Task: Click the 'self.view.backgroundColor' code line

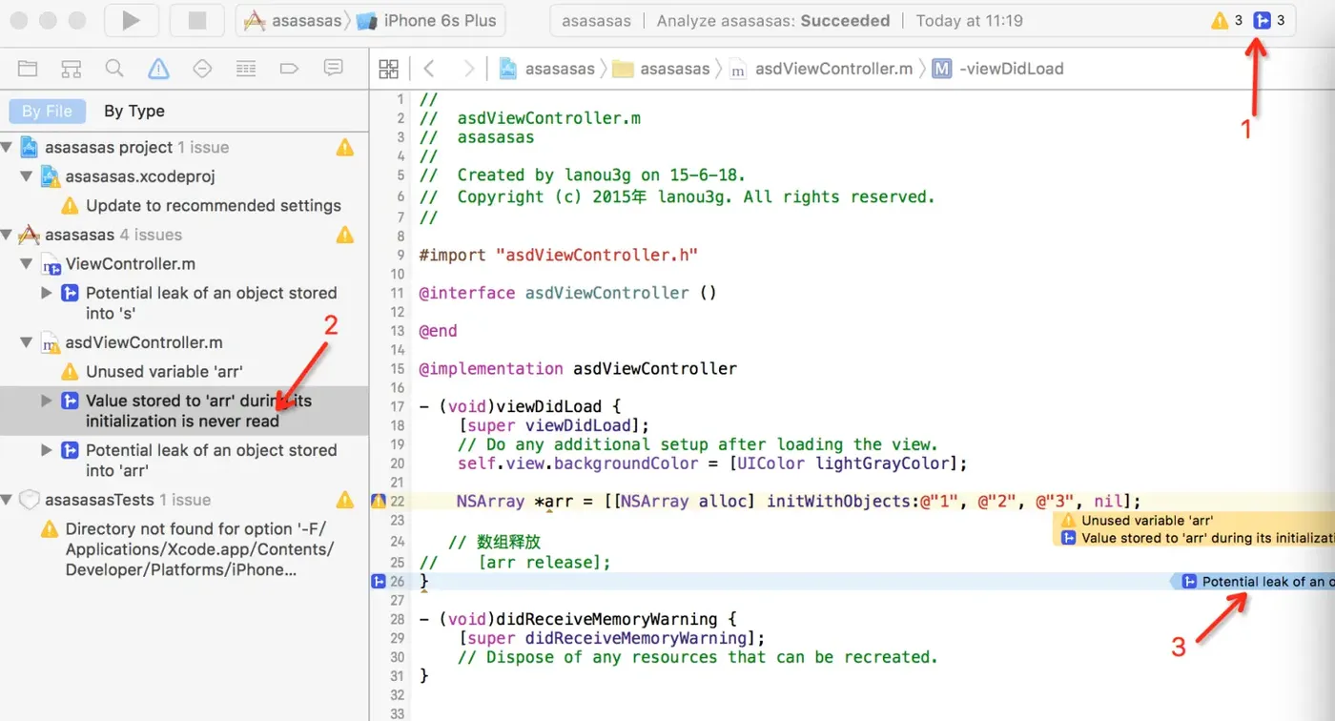Action: [712, 463]
